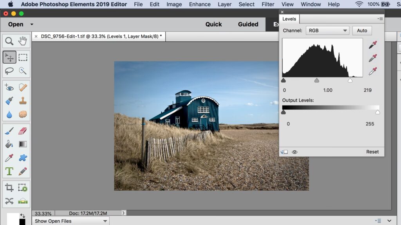Screen dimensions: 401x225
Task: Toggle clip to layer button in Levels
Action: (284, 152)
